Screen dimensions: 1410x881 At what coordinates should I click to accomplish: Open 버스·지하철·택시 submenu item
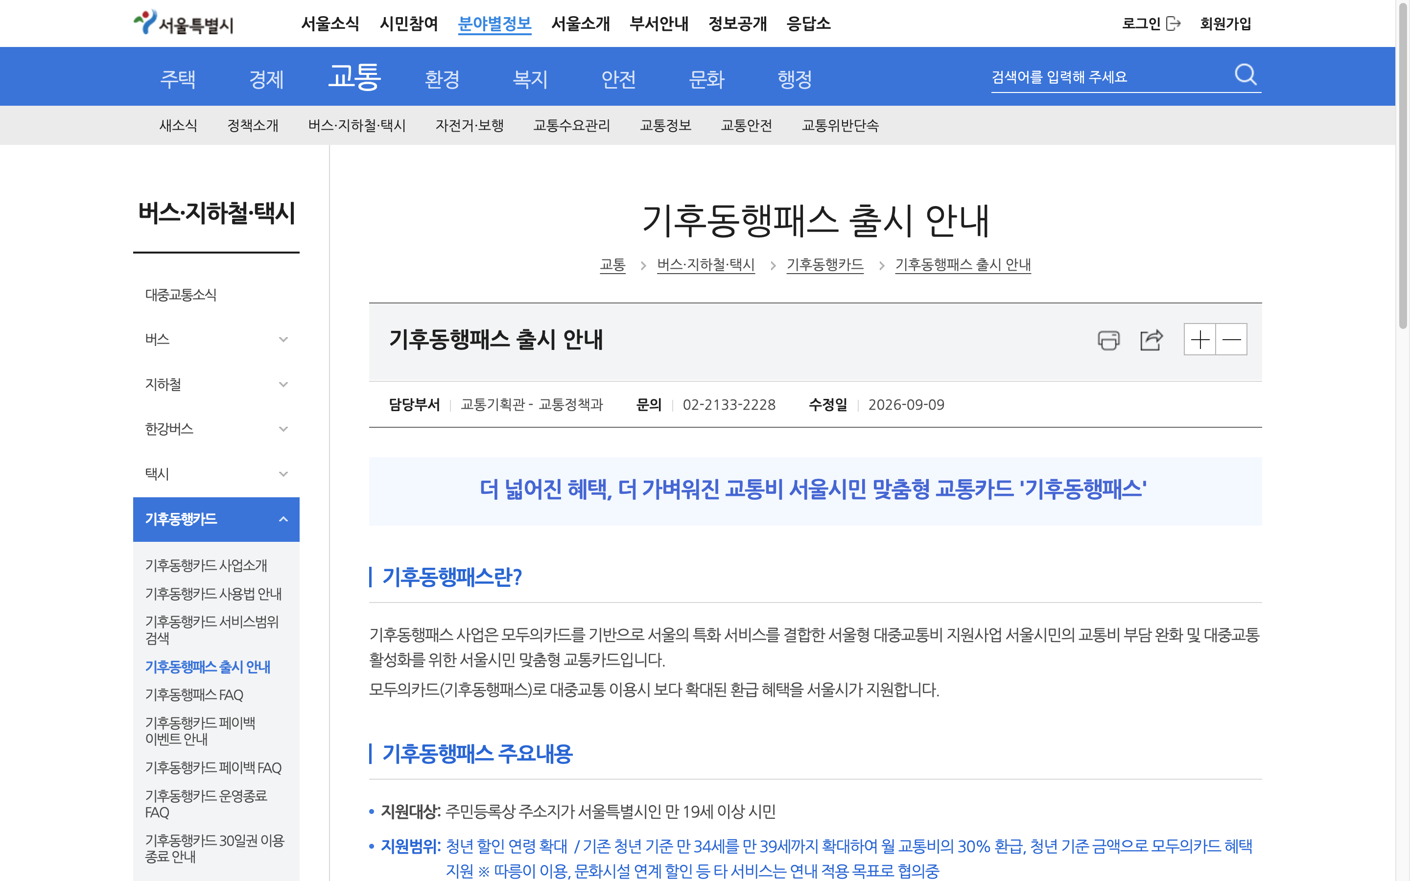(x=356, y=125)
